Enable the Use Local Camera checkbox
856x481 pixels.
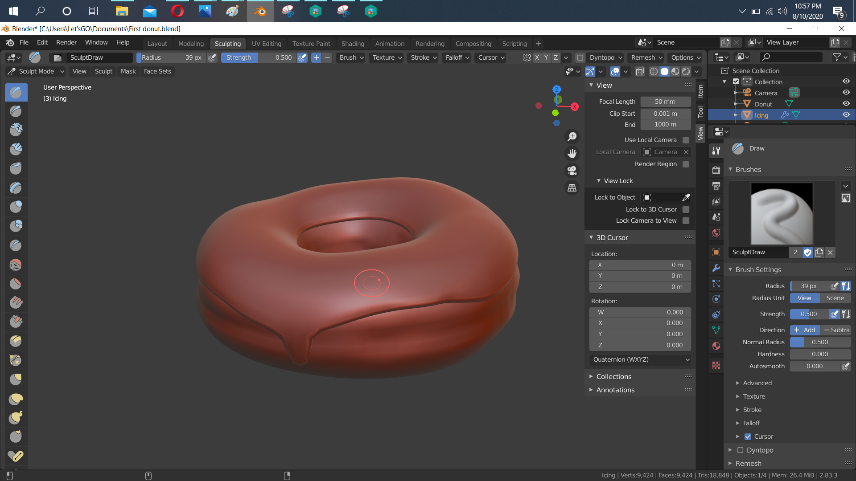pyautogui.click(x=686, y=140)
